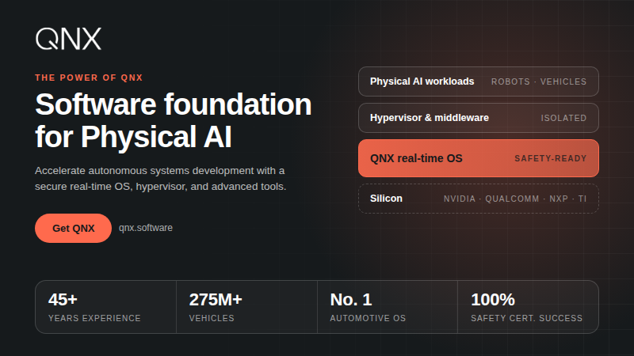Image resolution: width=634 pixels, height=356 pixels.
Task: Click the 'AUTOMOTIVE OS' caption
Action: (x=368, y=318)
